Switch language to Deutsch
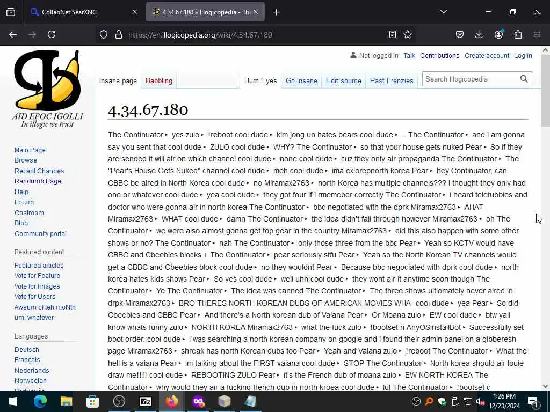This screenshot has width=550, height=412. [27, 350]
